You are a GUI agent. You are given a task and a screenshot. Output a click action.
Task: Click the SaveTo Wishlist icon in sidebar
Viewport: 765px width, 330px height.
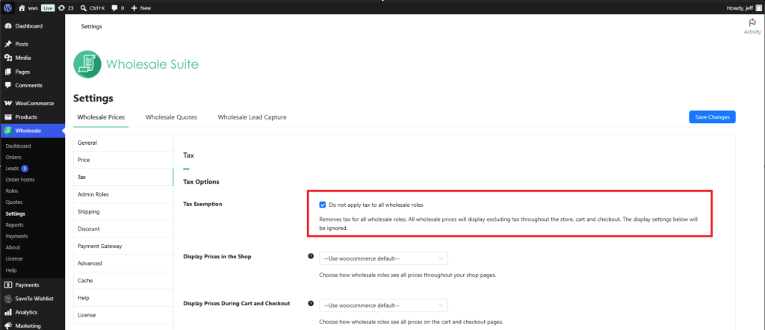point(7,299)
